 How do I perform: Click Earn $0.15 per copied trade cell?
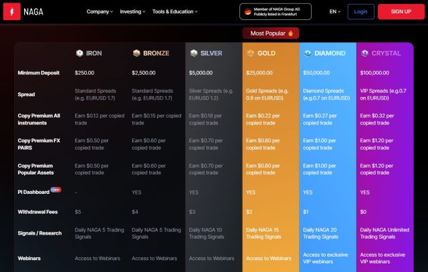156,119
